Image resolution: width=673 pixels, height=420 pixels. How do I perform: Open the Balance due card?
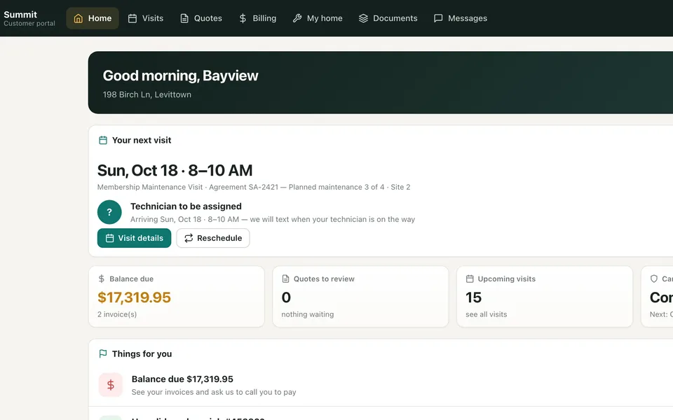click(x=177, y=297)
